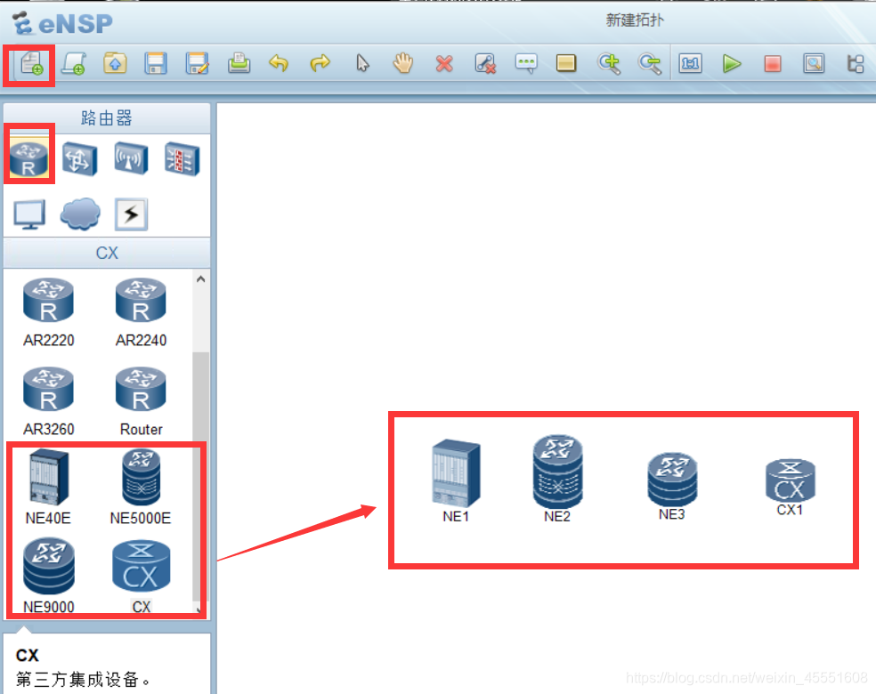Zoom out of the topology

click(x=650, y=64)
